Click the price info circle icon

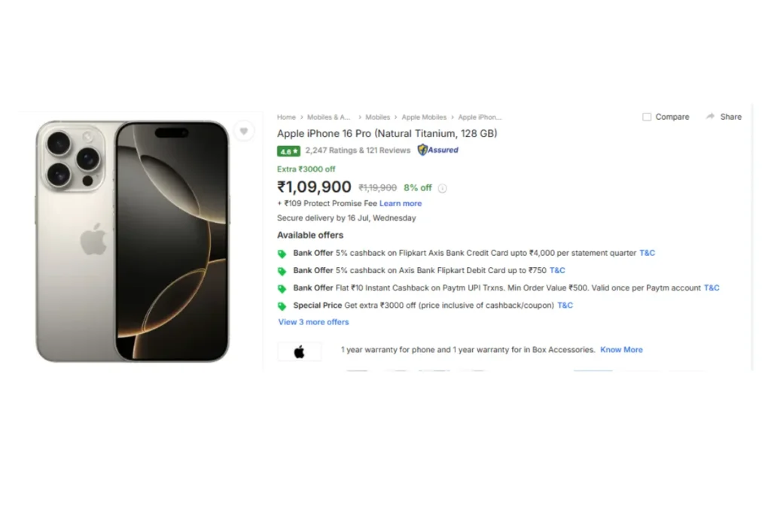(443, 188)
